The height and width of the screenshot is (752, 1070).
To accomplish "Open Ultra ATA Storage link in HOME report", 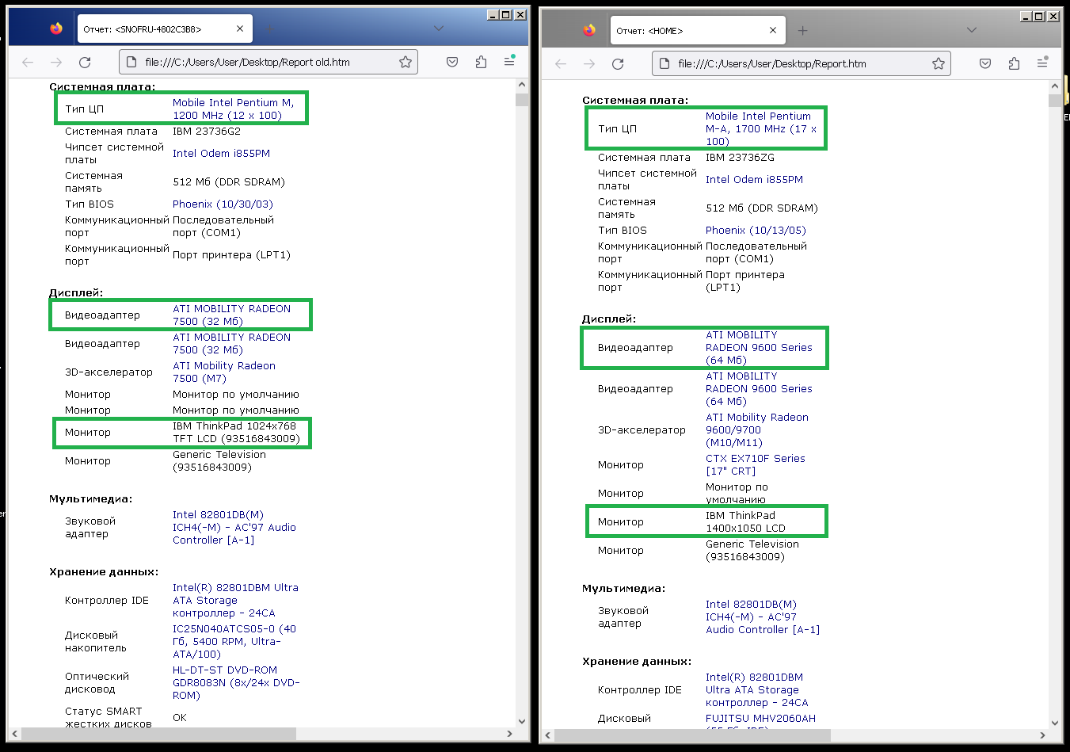I will click(757, 689).
